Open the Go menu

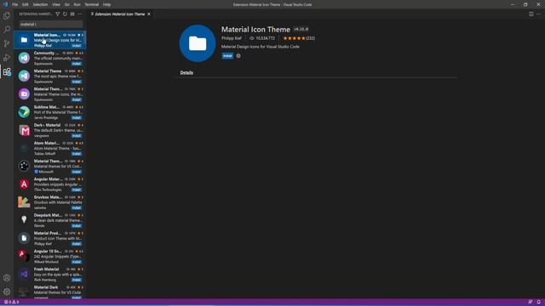(x=66, y=4)
